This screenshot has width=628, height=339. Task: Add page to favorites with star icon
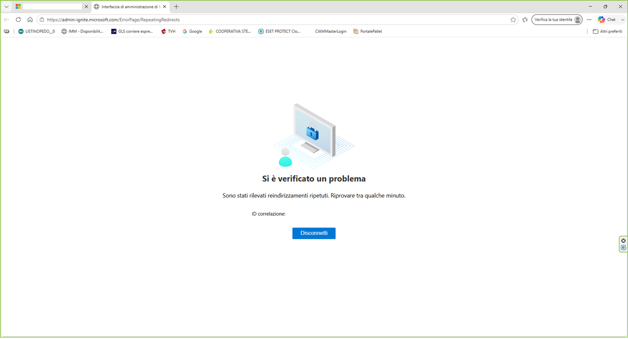point(513,20)
